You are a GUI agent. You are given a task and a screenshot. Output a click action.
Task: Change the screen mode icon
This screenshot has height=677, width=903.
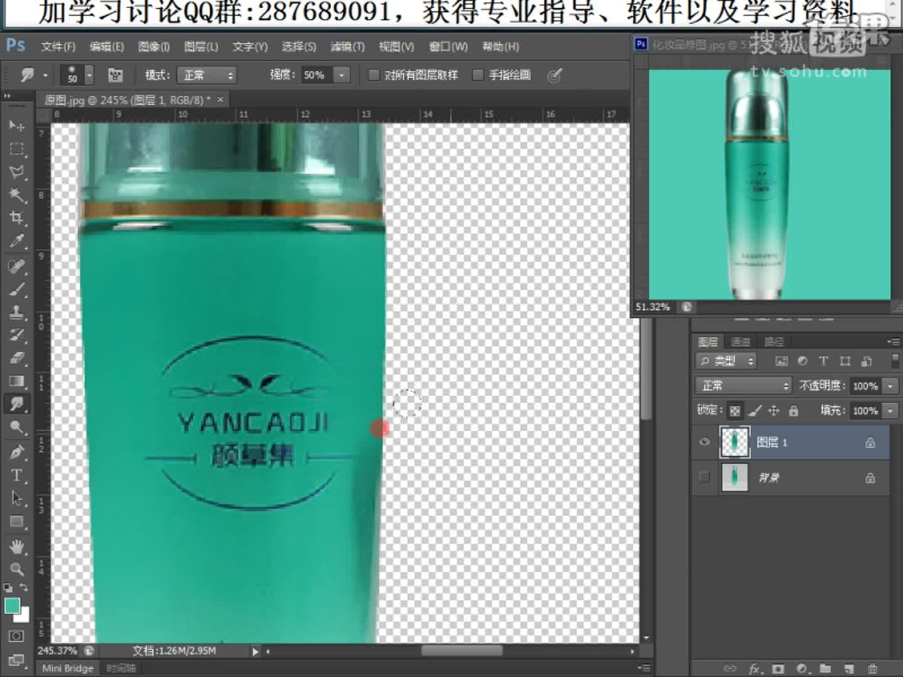(x=16, y=659)
